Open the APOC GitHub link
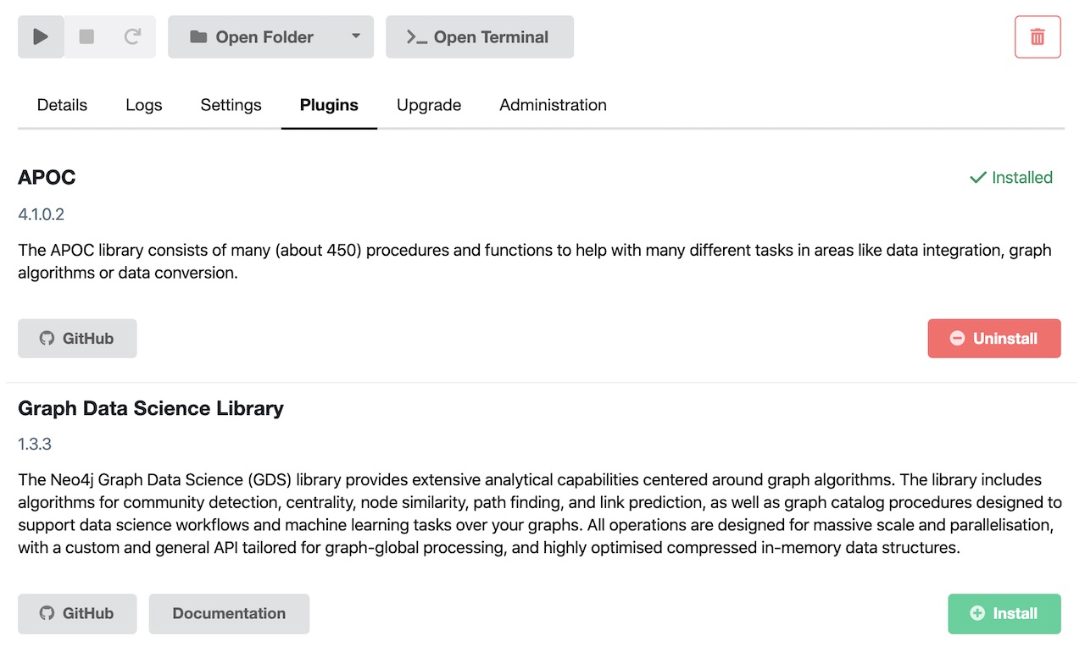Viewport: 1085px width, 658px height. pyautogui.click(x=77, y=338)
